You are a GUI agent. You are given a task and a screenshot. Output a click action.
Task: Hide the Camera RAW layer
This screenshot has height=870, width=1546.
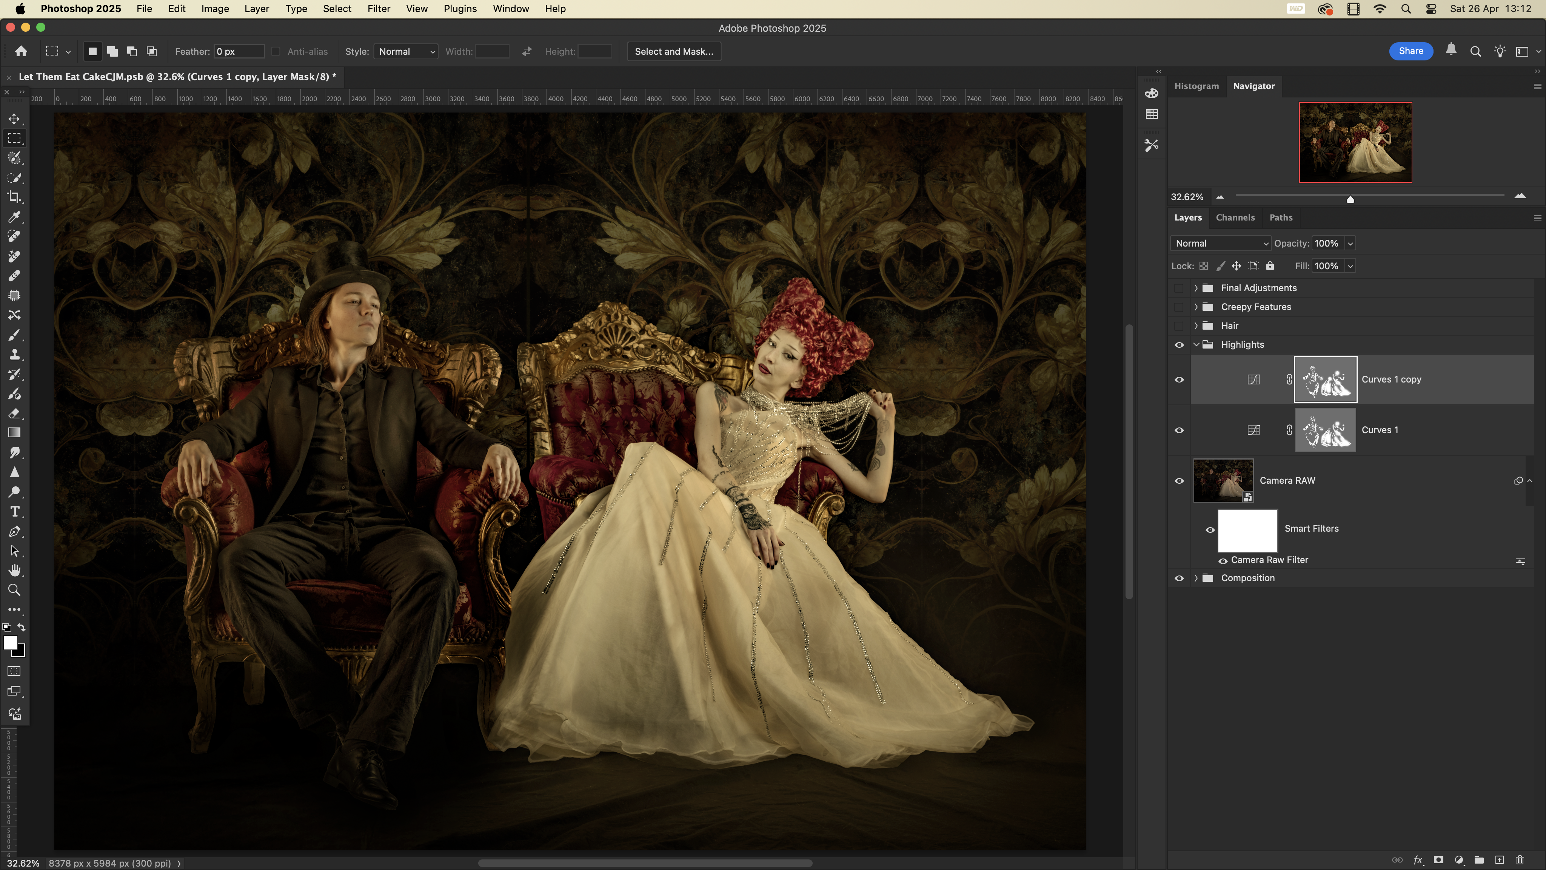[1179, 481]
